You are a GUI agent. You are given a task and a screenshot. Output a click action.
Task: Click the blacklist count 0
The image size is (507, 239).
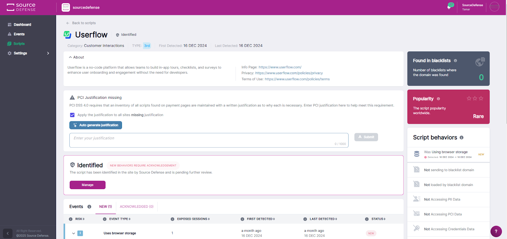coord(481,77)
